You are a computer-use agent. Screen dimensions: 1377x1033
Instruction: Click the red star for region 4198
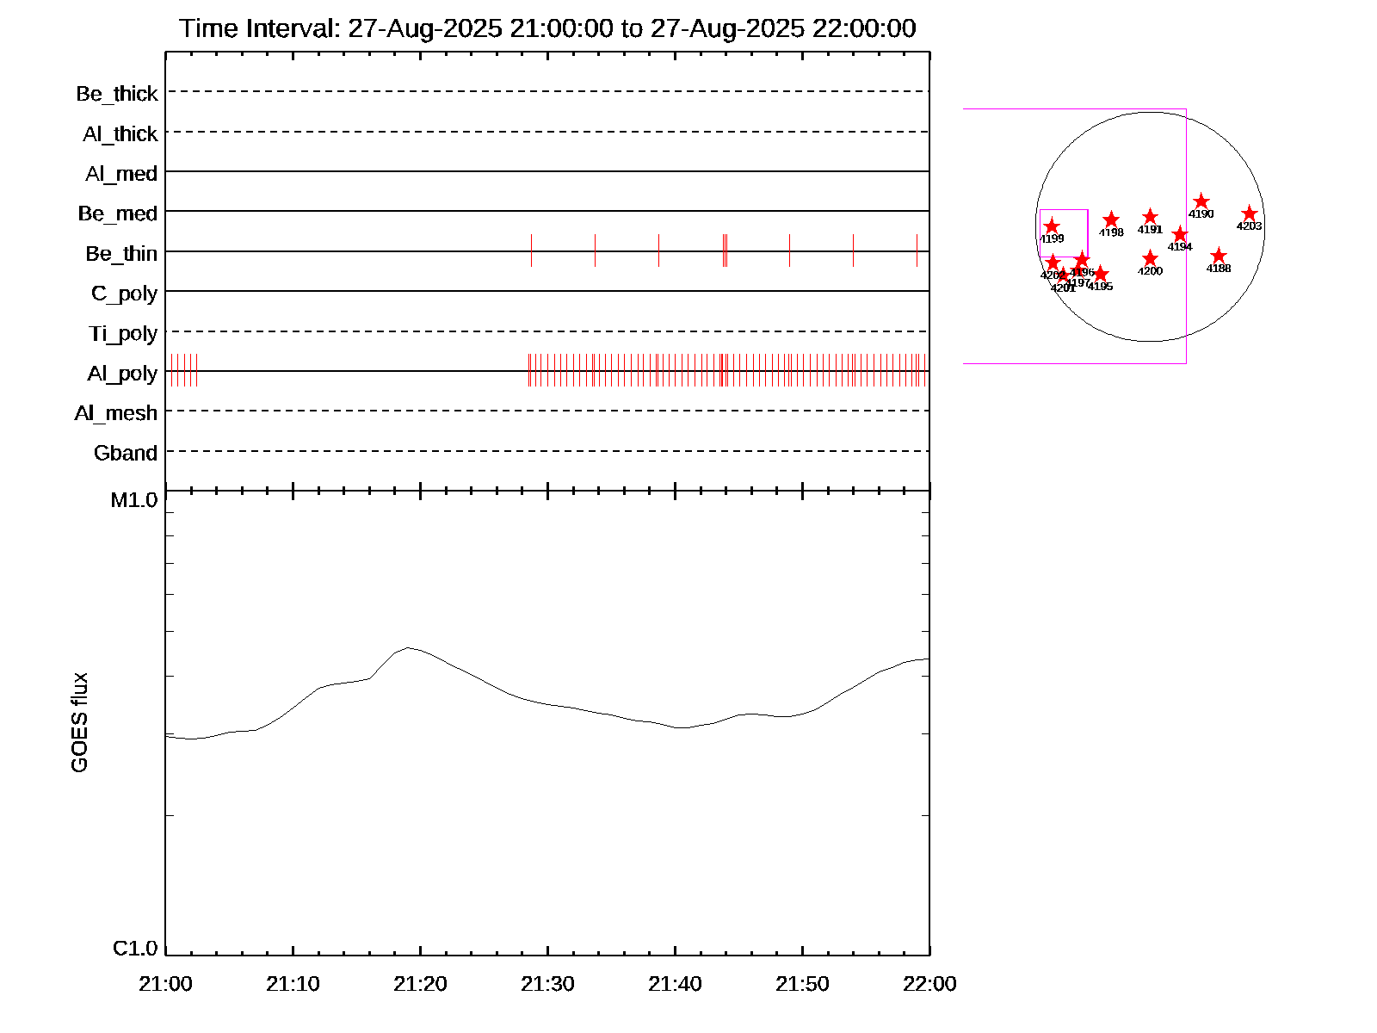[x=1111, y=220]
